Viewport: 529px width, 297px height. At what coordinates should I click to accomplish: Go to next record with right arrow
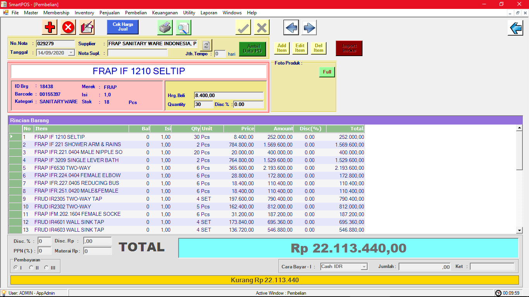(309, 27)
